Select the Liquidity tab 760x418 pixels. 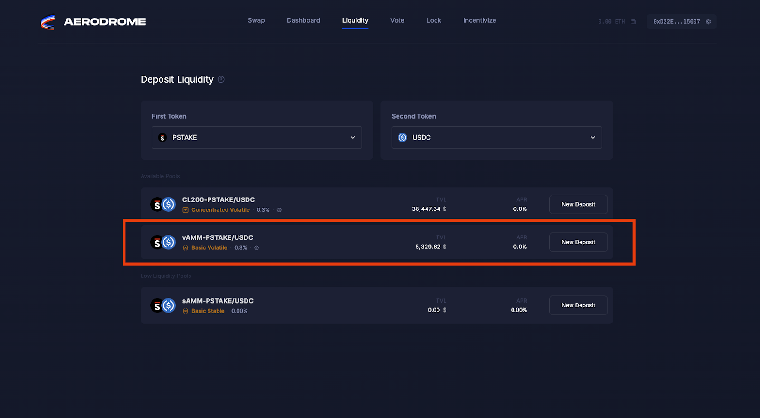point(355,20)
